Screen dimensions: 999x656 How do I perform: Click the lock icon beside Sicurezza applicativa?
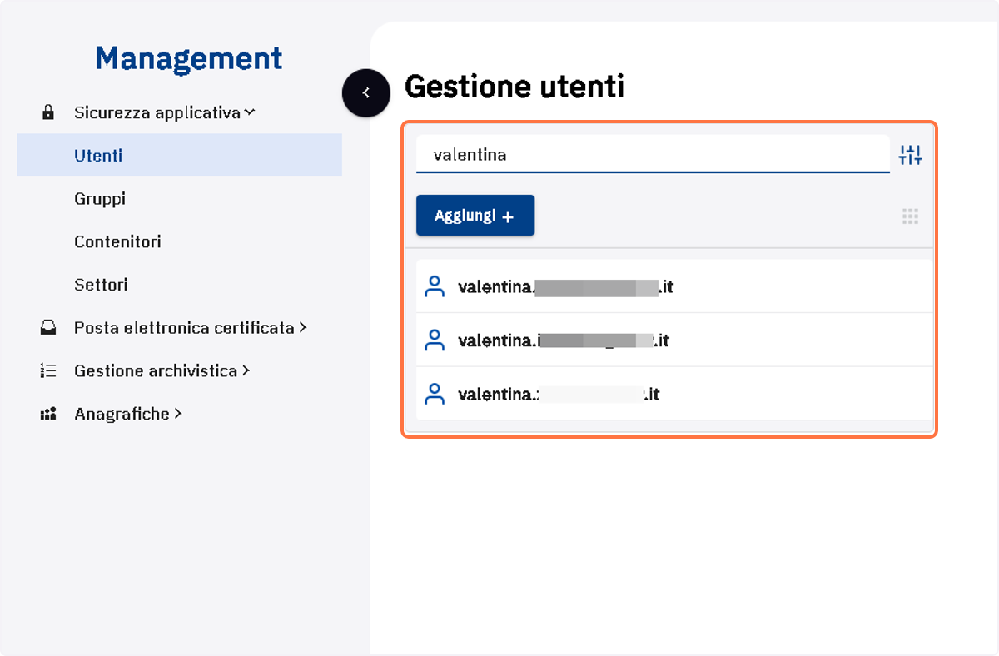coord(48,112)
